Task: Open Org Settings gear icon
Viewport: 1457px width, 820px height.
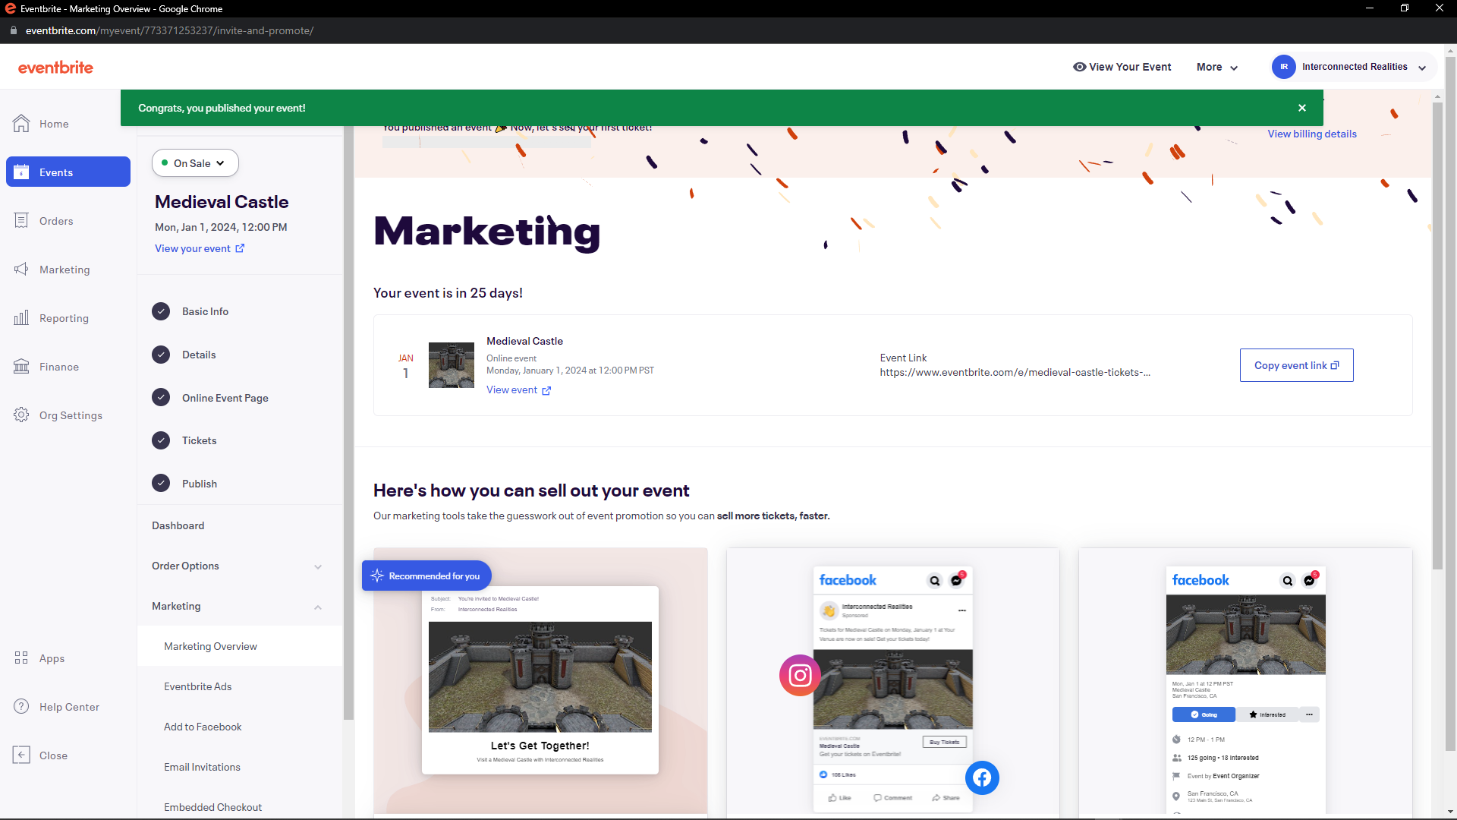Action: pyautogui.click(x=21, y=415)
